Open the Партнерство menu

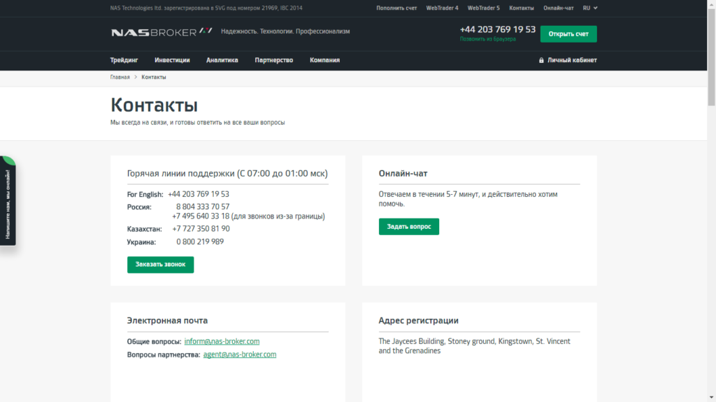(x=274, y=60)
